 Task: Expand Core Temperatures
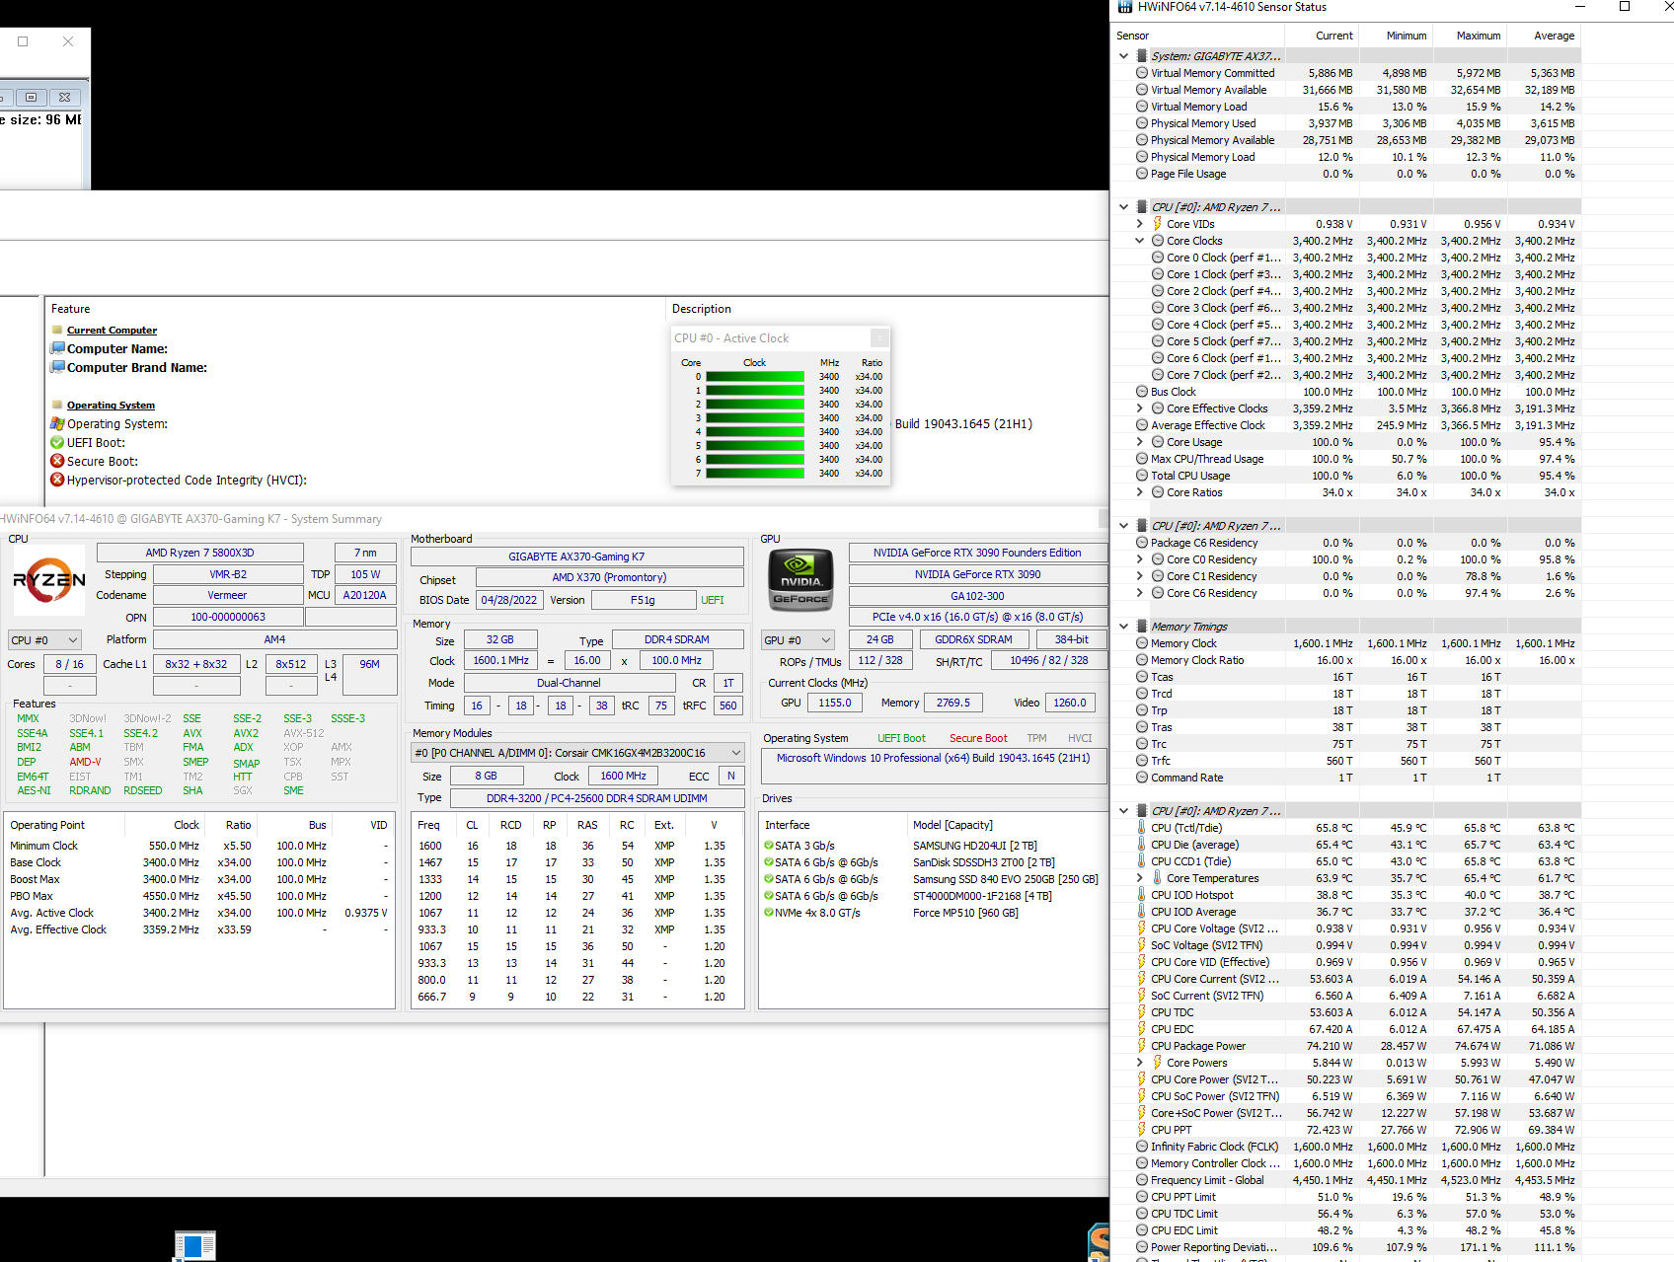tap(1139, 878)
